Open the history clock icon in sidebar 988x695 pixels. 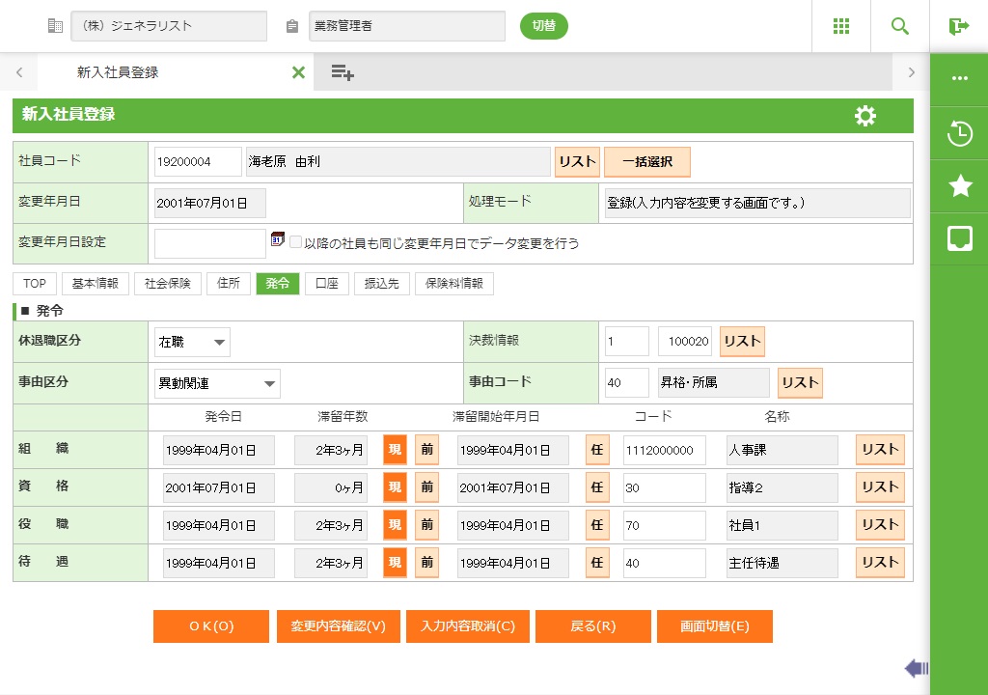(959, 133)
